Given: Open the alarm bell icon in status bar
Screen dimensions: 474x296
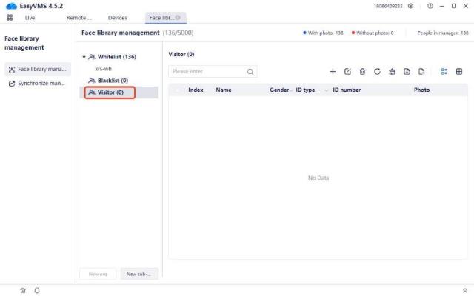Looking at the screenshot, I should [x=37, y=290].
